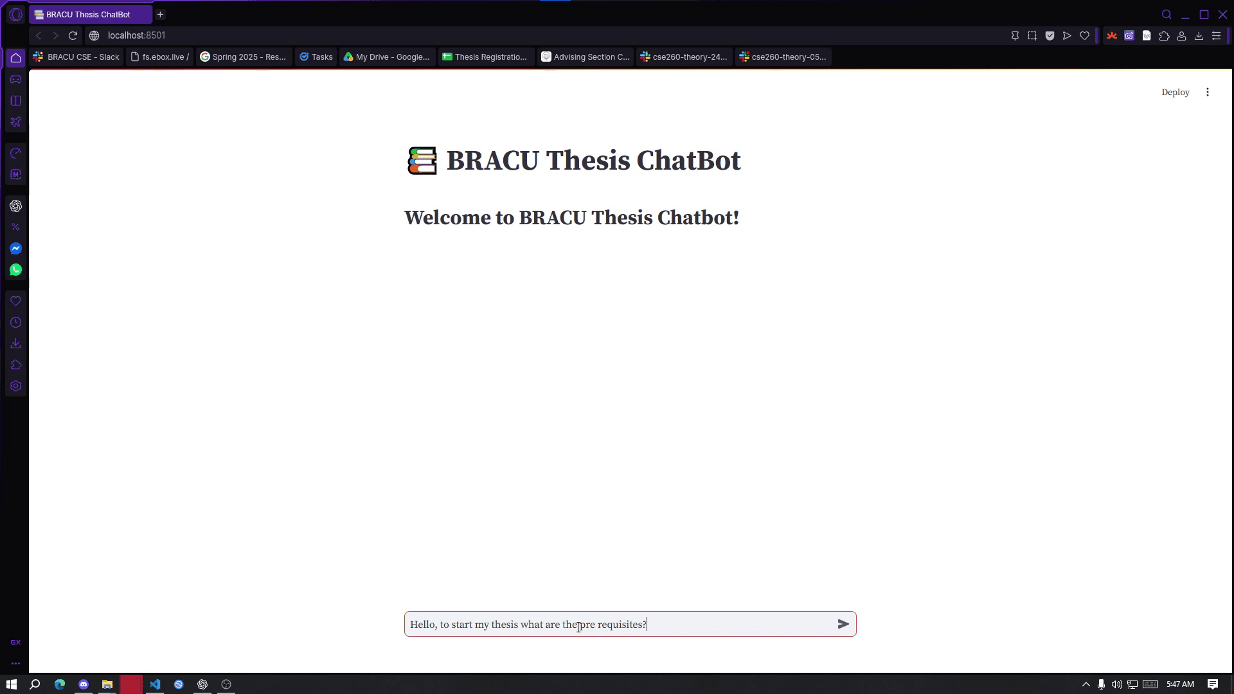Click the ad blocker shield icon
This screenshot has height=694, width=1234.
(x=1050, y=35)
